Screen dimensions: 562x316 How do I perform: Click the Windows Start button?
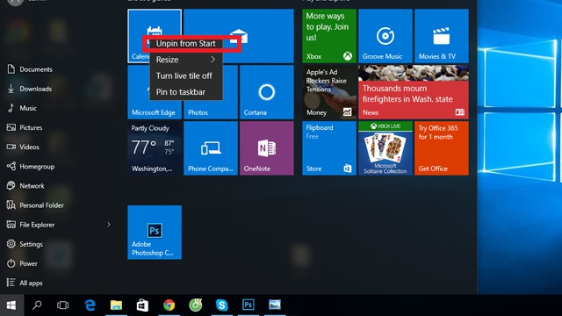click(x=11, y=305)
